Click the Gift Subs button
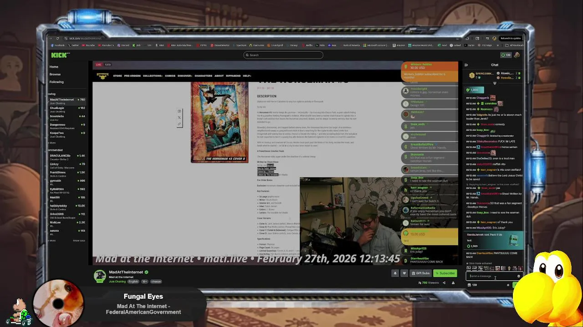The image size is (583, 327). (420, 273)
